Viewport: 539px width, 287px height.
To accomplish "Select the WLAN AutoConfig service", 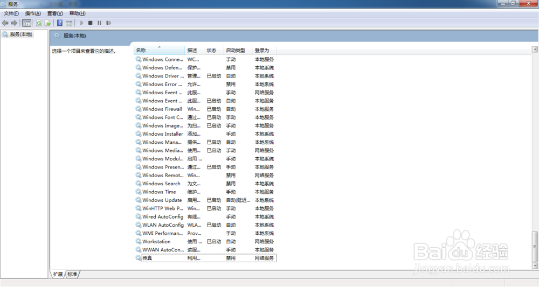I will point(205,225).
